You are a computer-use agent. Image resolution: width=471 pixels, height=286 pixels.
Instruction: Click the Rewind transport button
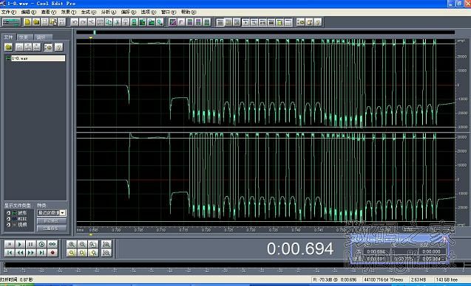point(20,253)
